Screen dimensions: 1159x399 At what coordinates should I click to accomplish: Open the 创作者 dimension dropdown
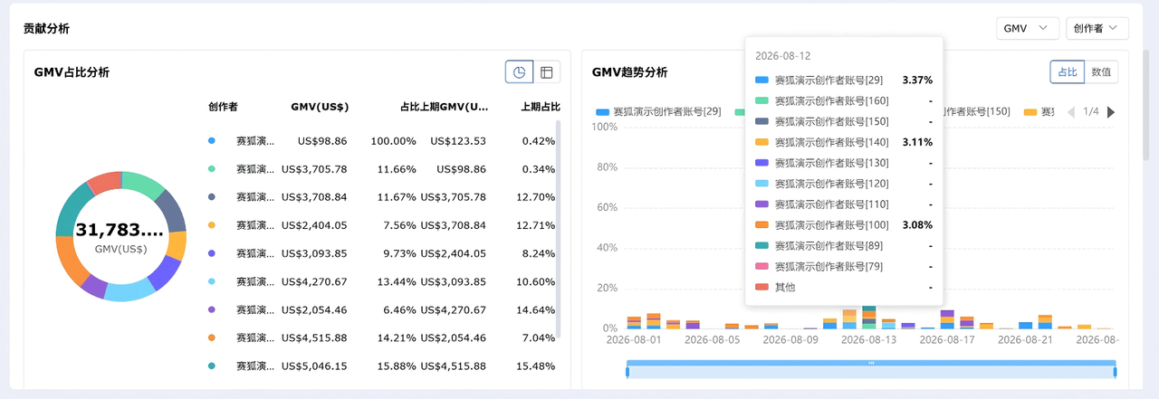tap(1097, 29)
